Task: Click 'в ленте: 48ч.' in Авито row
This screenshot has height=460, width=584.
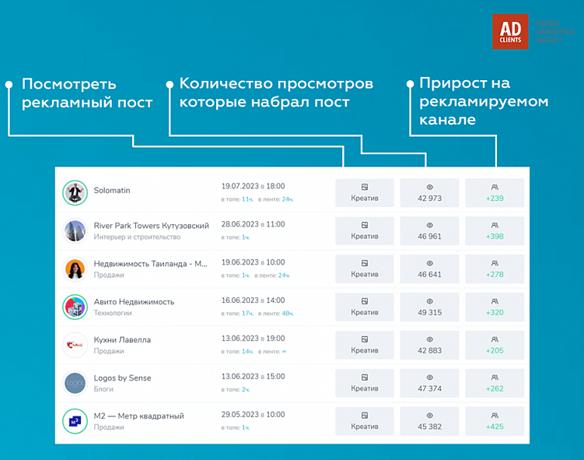Action: click(275, 313)
